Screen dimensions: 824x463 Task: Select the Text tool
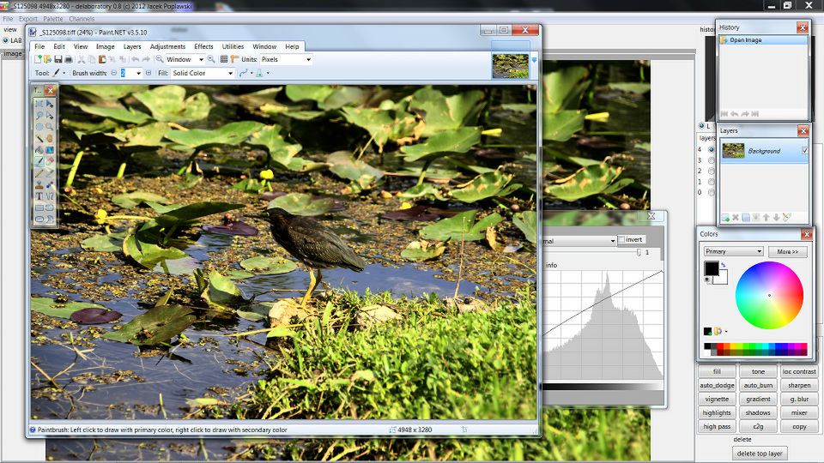click(39, 195)
